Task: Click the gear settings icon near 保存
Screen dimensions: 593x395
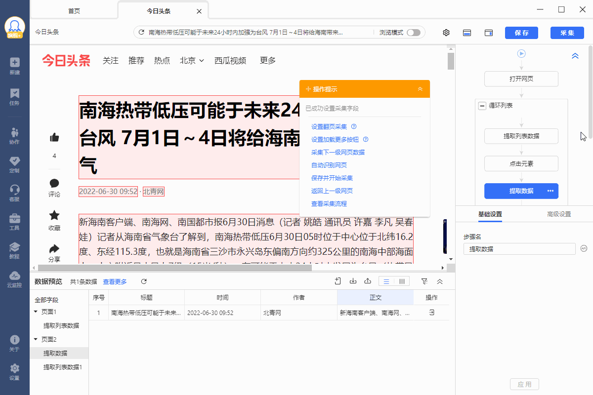Action: coord(446,33)
